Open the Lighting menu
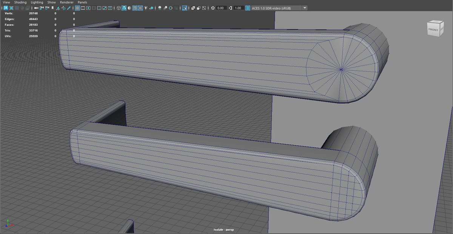 pos(37,2)
